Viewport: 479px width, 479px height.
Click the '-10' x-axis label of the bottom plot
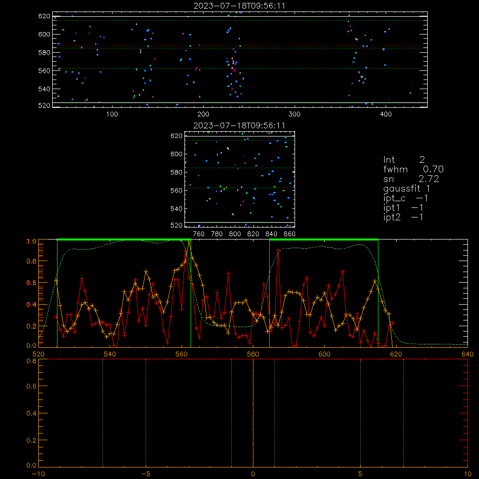coord(38,474)
